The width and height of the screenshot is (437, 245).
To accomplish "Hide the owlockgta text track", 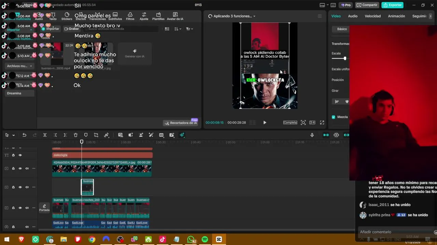I will coord(20,155).
